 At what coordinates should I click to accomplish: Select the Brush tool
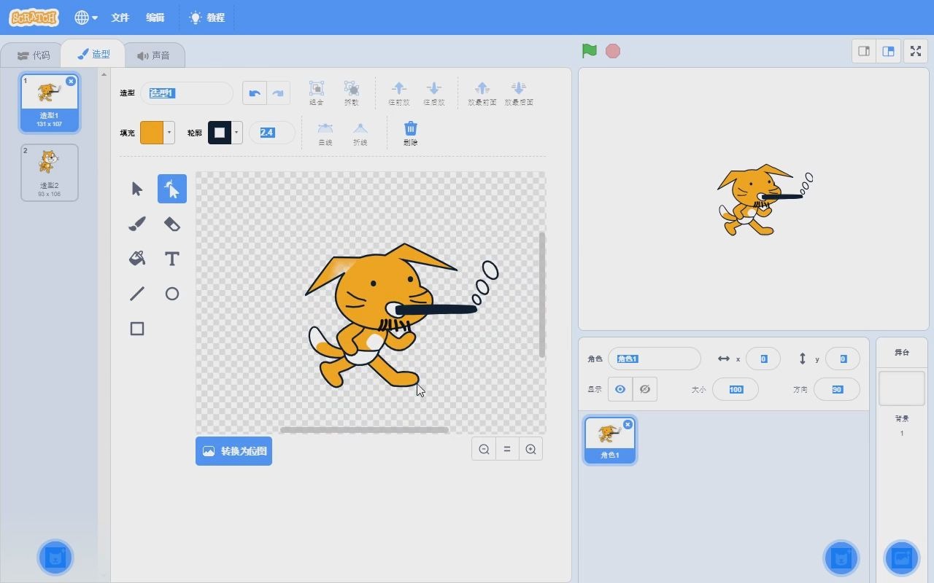tap(137, 224)
